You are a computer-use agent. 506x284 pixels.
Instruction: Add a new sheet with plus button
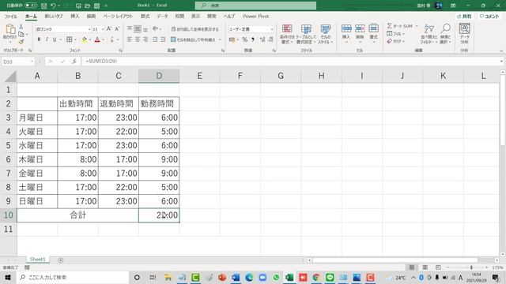pos(60,260)
